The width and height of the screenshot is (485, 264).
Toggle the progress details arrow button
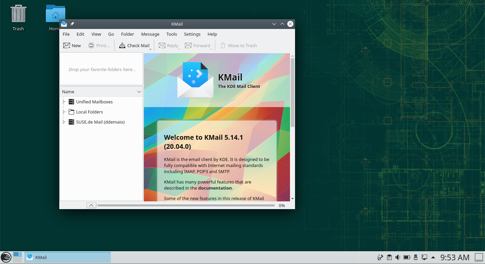[91, 205]
